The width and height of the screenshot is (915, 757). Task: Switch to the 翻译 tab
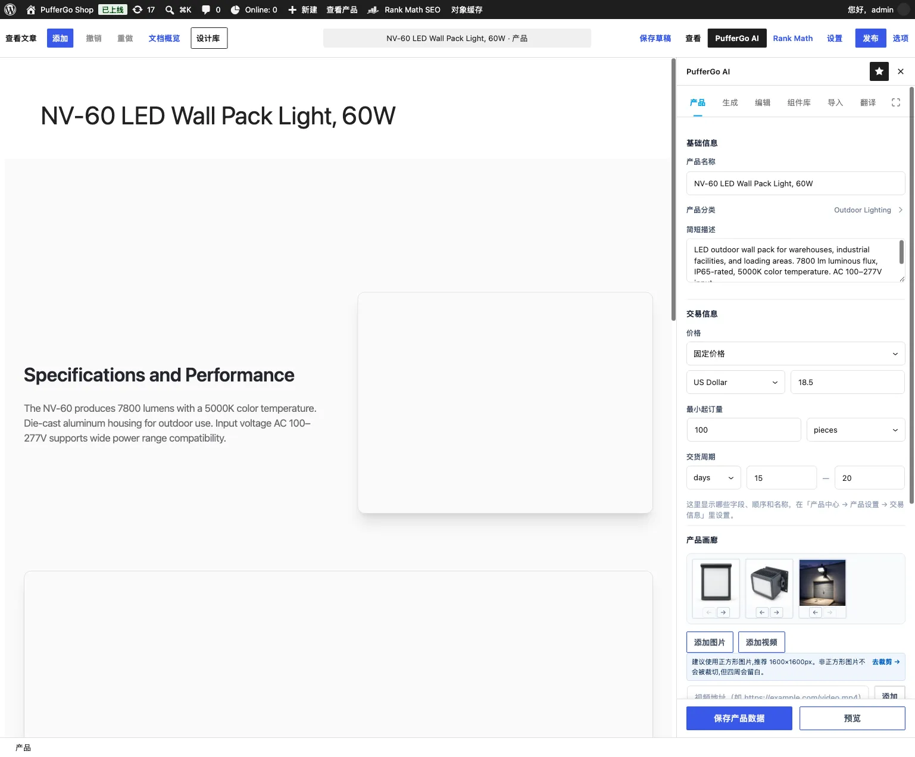point(868,102)
